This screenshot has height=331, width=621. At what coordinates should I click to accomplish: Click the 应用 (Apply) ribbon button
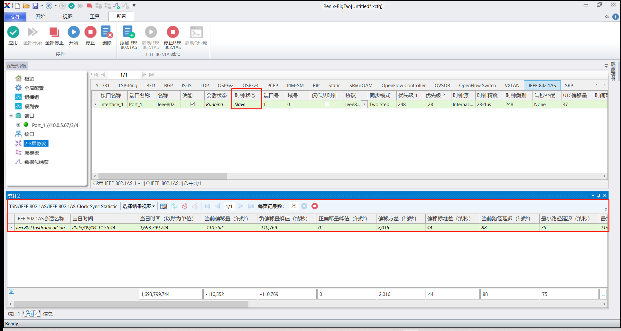pos(13,36)
